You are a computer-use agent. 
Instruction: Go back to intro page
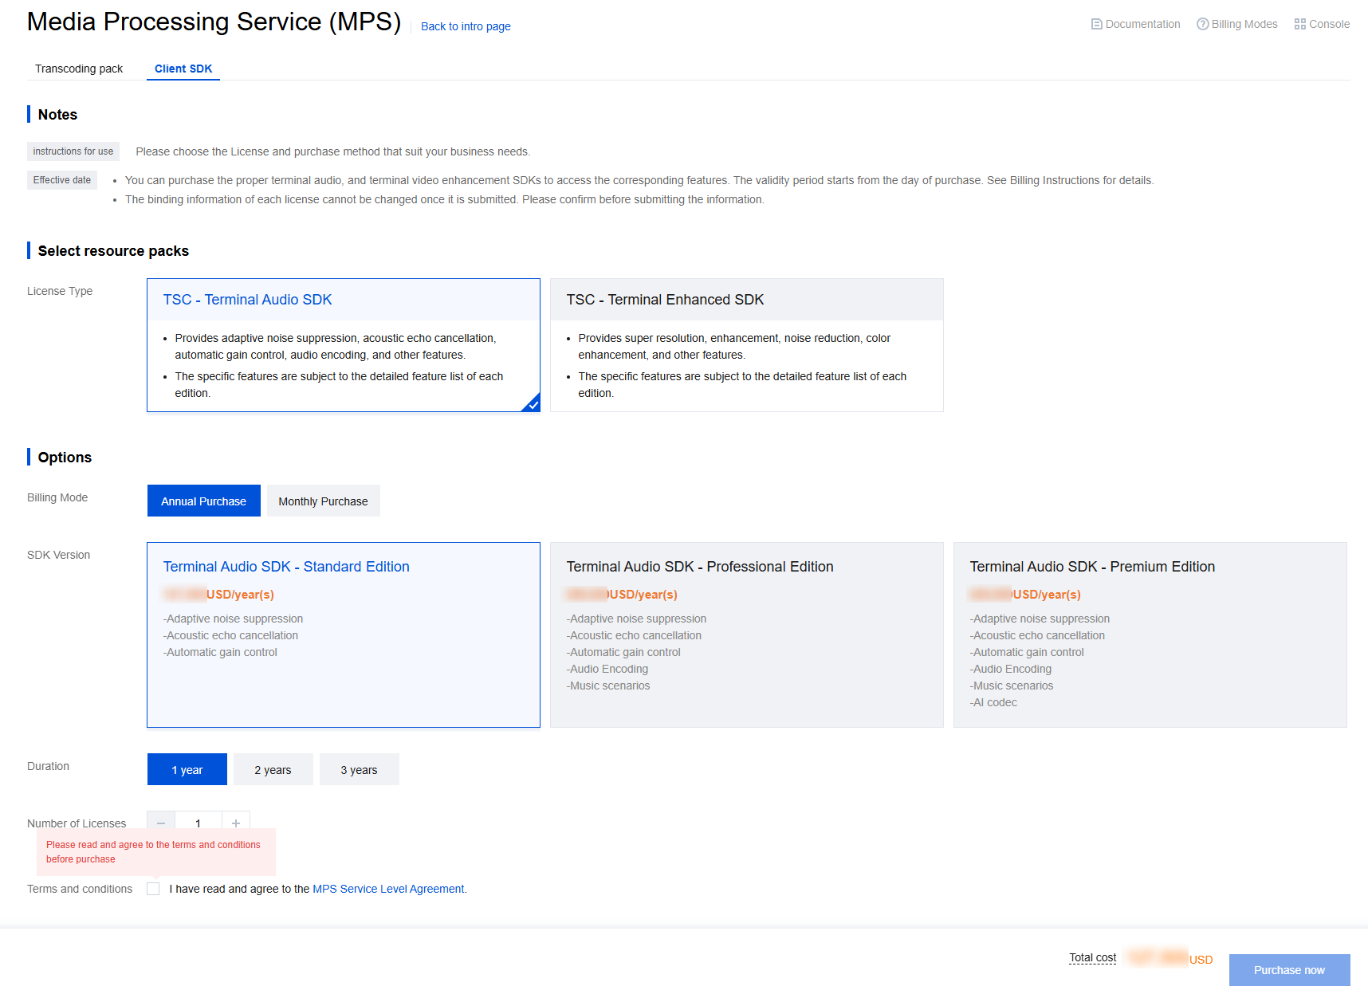point(466,26)
